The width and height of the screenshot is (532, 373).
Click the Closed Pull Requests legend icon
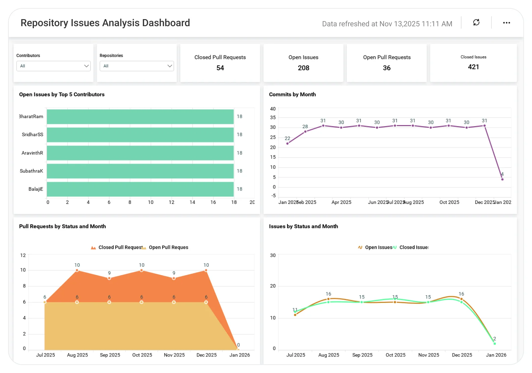point(93,248)
